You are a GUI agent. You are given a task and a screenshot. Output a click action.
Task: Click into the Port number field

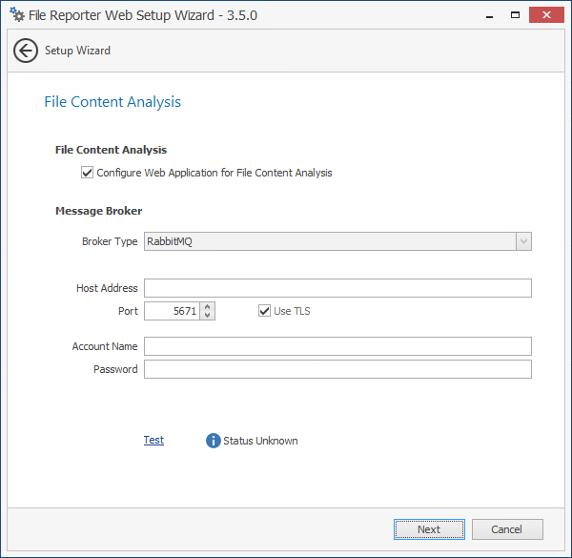(173, 311)
